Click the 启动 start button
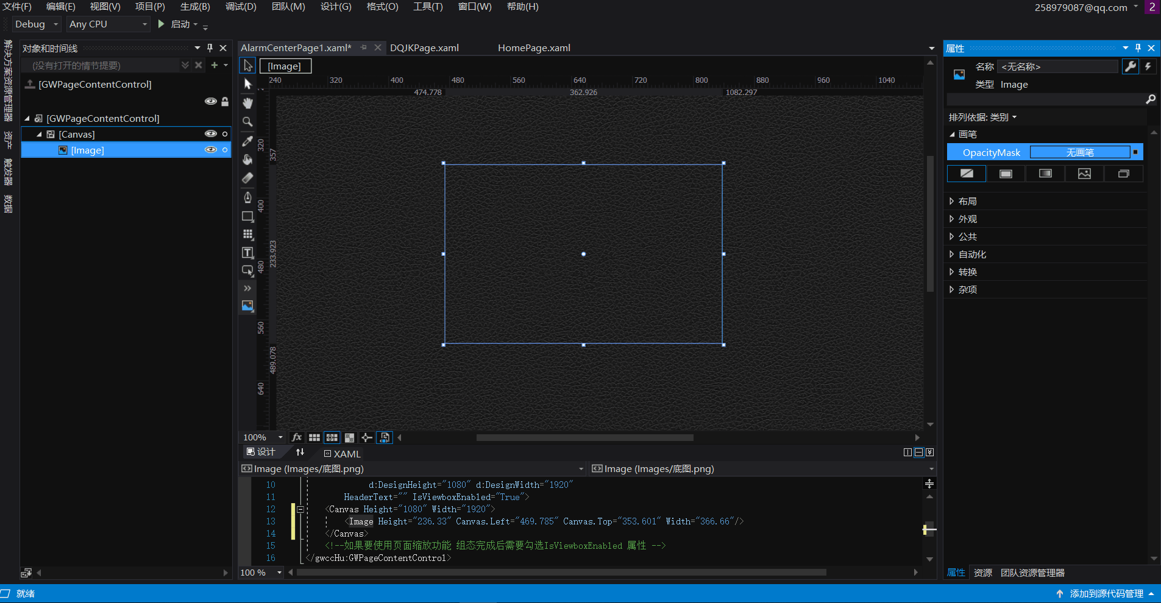Image resolution: width=1161 pixels, height=603 pixels. tap(177, 24)
